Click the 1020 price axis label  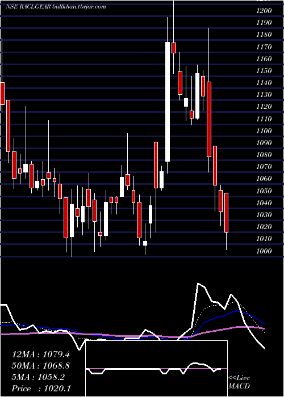point(264,227)
